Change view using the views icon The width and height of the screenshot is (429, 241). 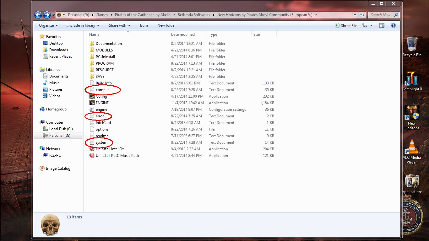(364, 25)
